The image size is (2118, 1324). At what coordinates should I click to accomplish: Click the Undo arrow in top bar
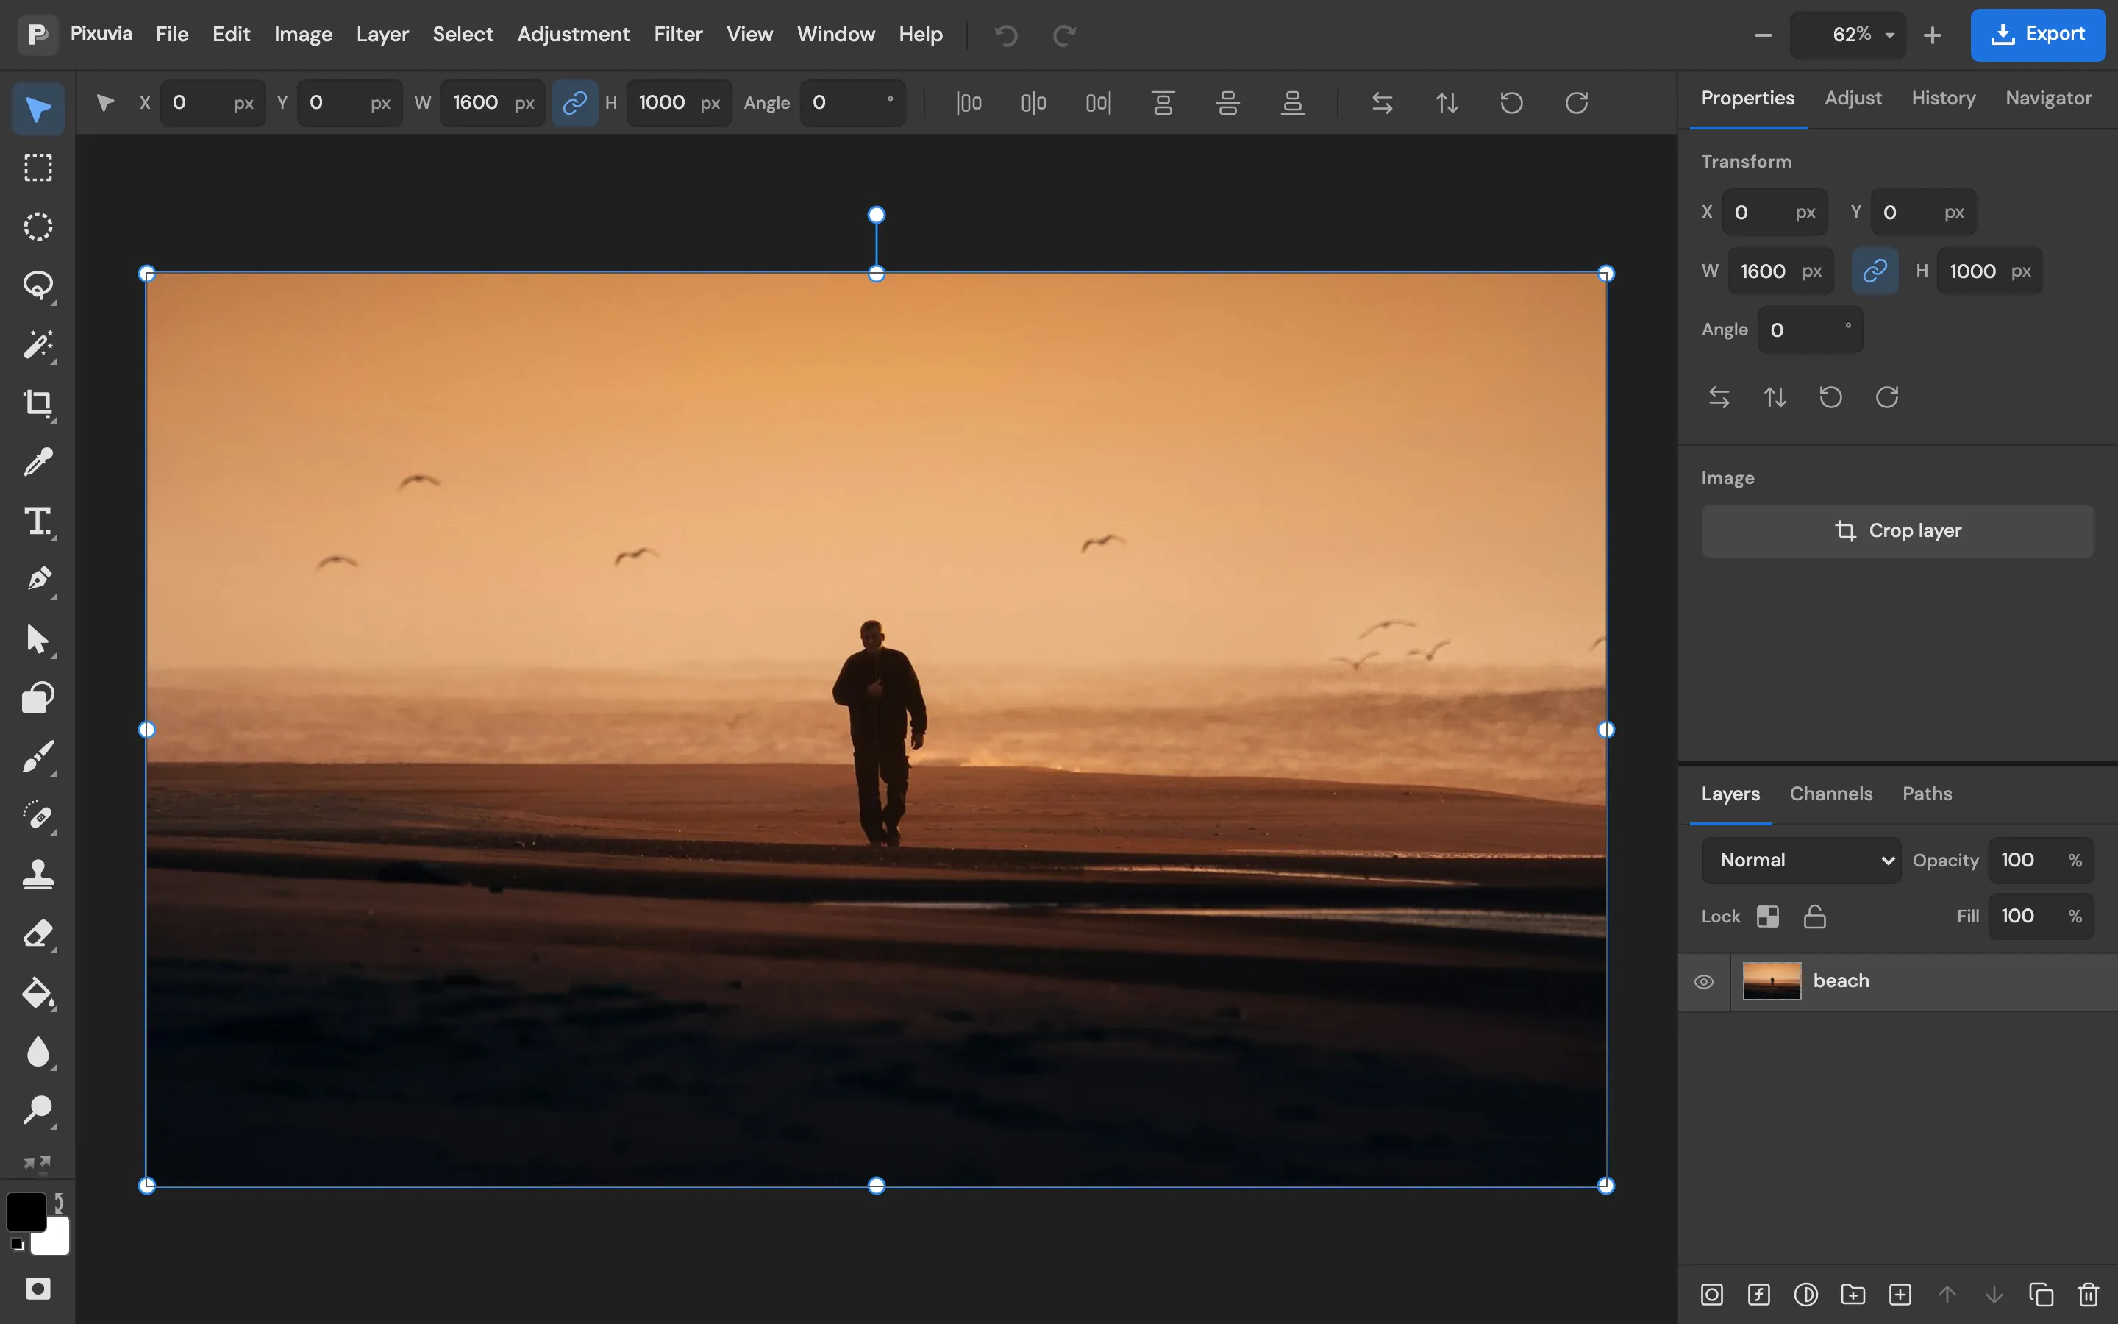1005,35
